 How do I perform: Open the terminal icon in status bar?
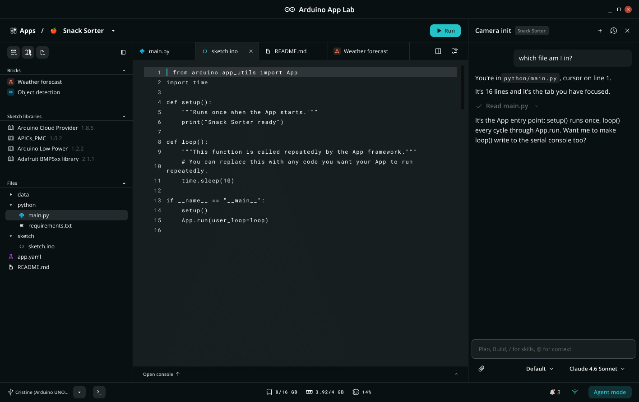tap(99, 392)
